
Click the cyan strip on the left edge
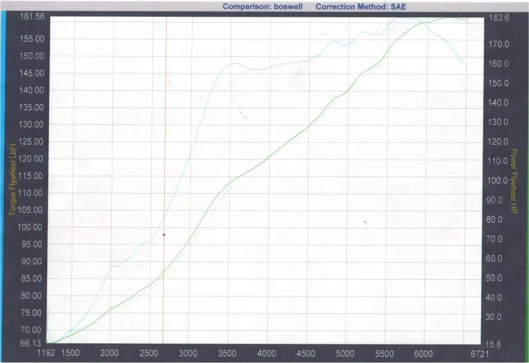point(4,179)
